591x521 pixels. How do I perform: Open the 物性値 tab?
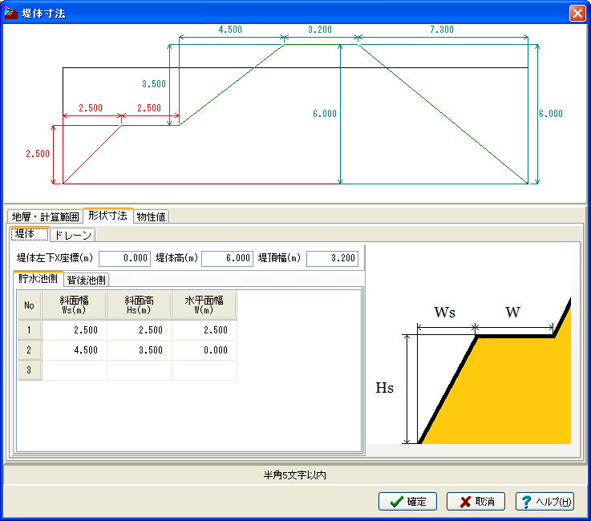coord(151,216)
